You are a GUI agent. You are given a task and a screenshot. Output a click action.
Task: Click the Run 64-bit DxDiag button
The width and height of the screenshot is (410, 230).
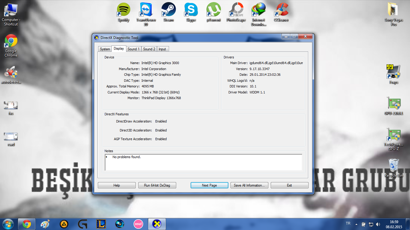(157, 185)
